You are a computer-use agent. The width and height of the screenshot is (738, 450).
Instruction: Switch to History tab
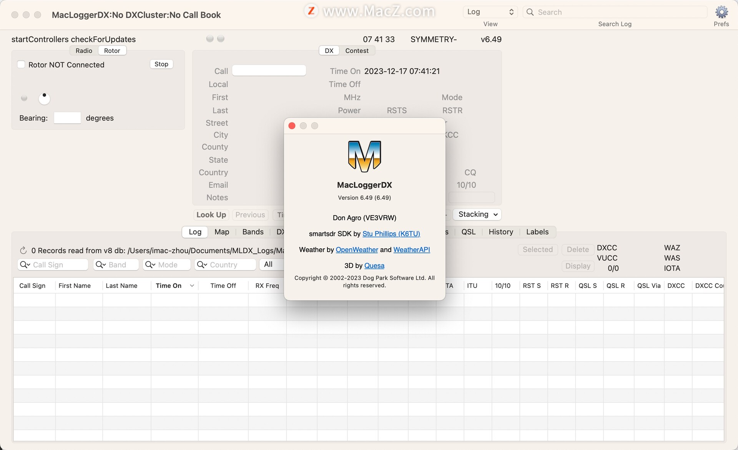click(x=501, y=232)
